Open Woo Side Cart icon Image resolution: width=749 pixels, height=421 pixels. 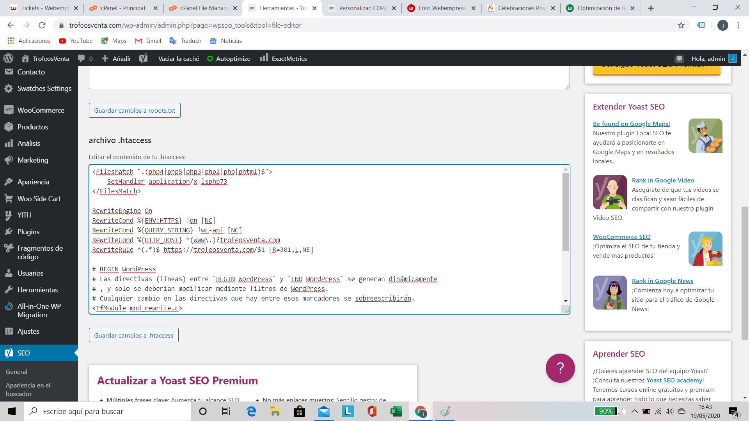click(9, 198)
